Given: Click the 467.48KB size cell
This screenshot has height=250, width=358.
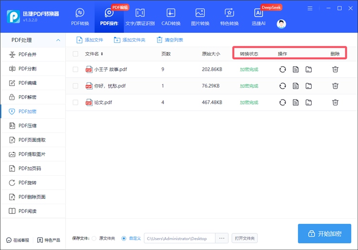Looking at the screenshot, I should tap(212, 102).
